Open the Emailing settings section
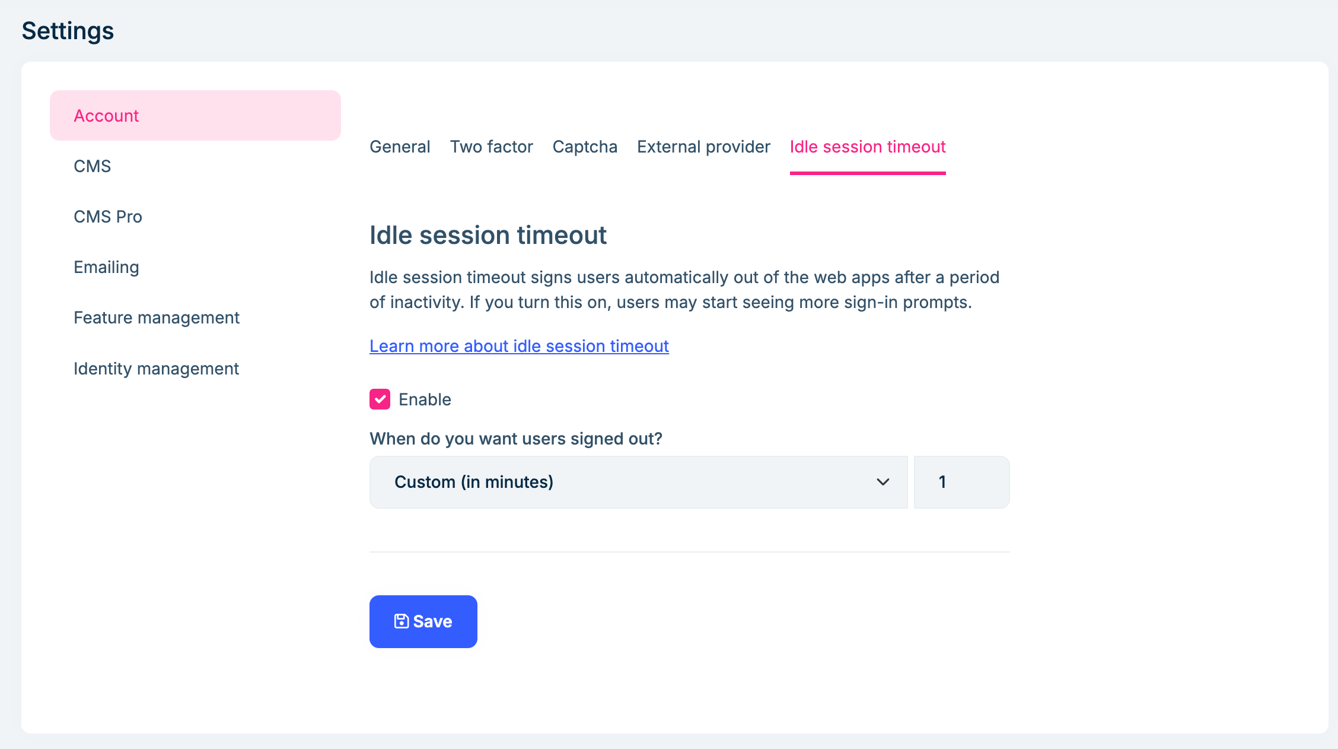 [106, 267]
